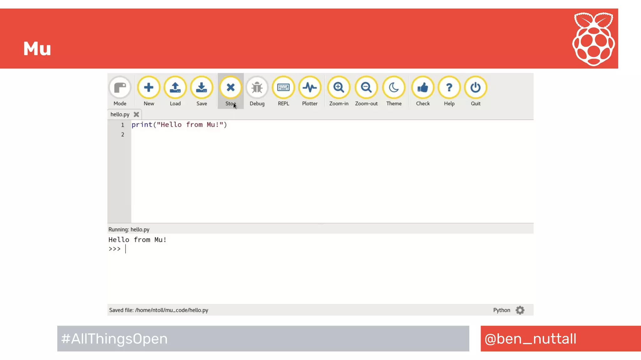Open settings gear in status bar

pyautogui.click(x=520, y=310)
